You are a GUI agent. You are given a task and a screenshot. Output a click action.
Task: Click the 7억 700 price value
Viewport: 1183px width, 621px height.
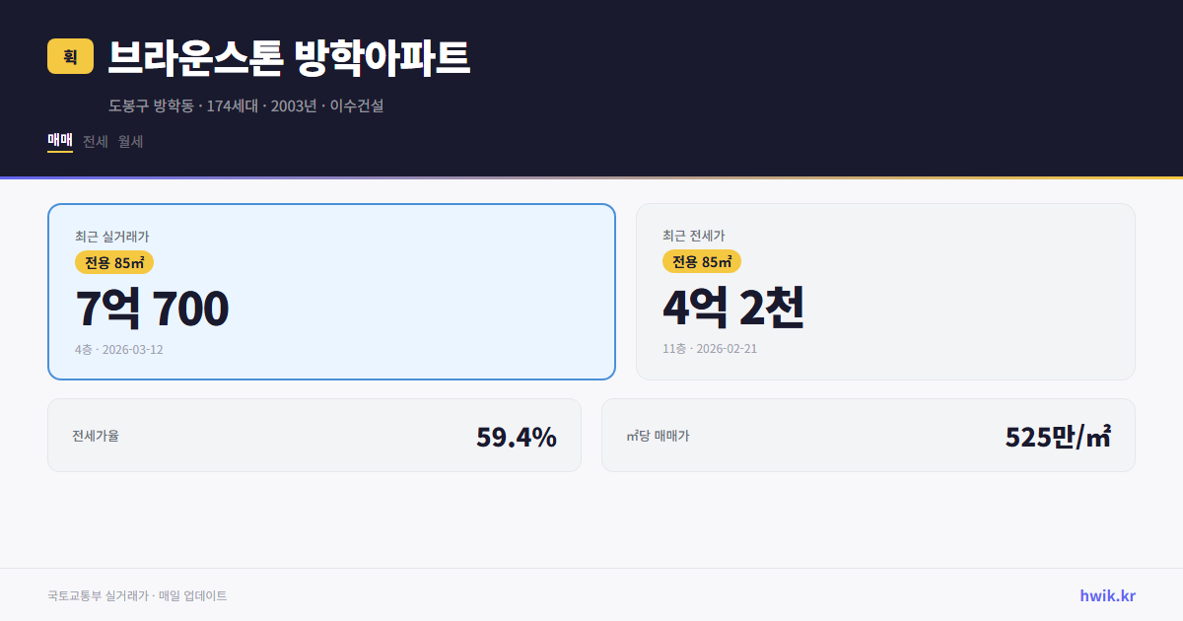click(152, 308)
